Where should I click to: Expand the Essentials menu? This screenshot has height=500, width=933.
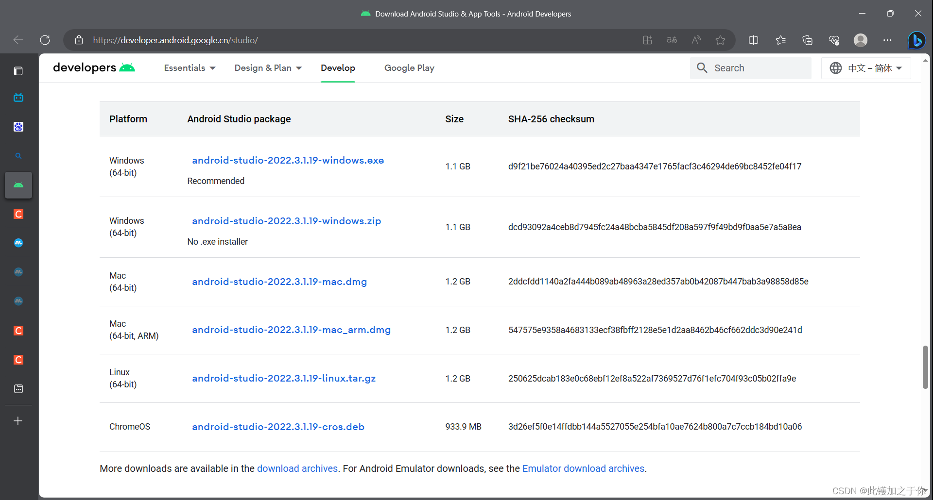(190, 68)
